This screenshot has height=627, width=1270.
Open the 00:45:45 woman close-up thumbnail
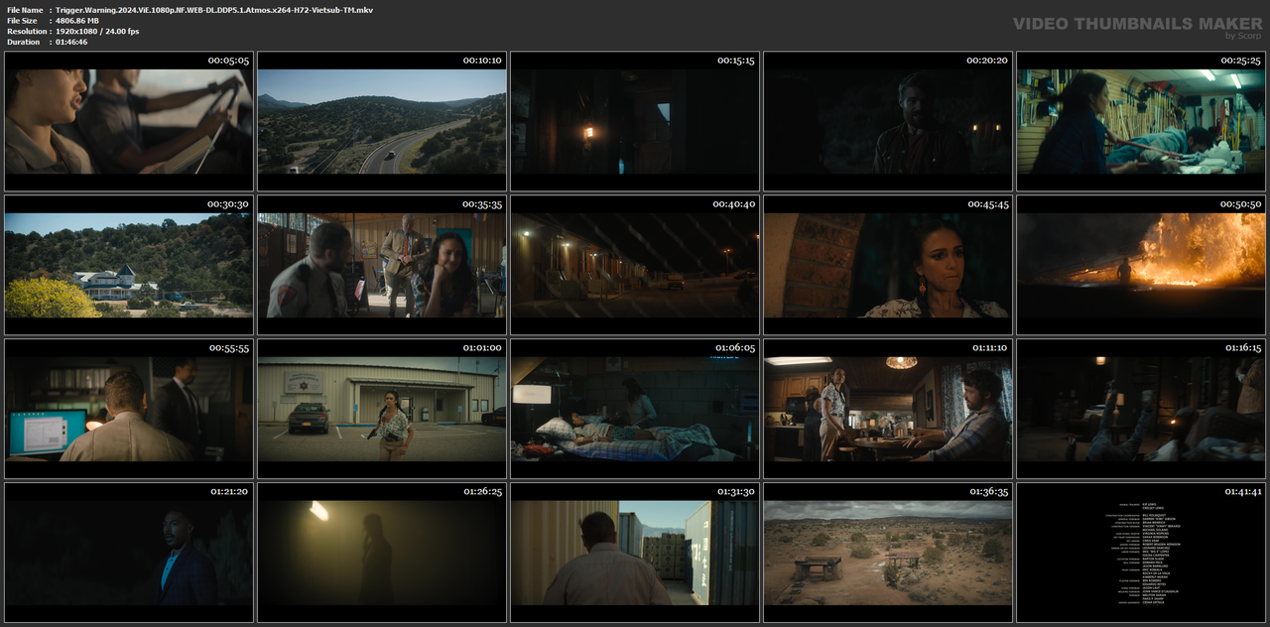click(x=888, y=265)
